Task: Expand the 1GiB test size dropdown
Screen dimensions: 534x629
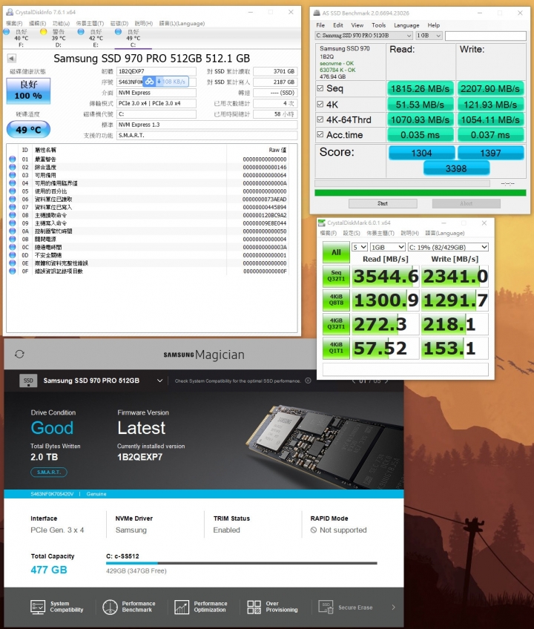Action: click(387, 247)
